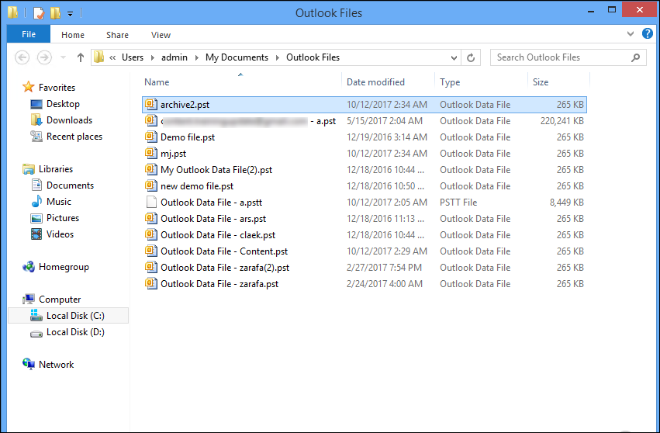Select file name 'Outlook Data File - a.pstt'

coord(211,203)
